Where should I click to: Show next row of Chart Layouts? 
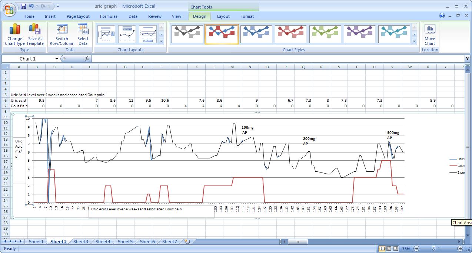[x=161, y=34]
